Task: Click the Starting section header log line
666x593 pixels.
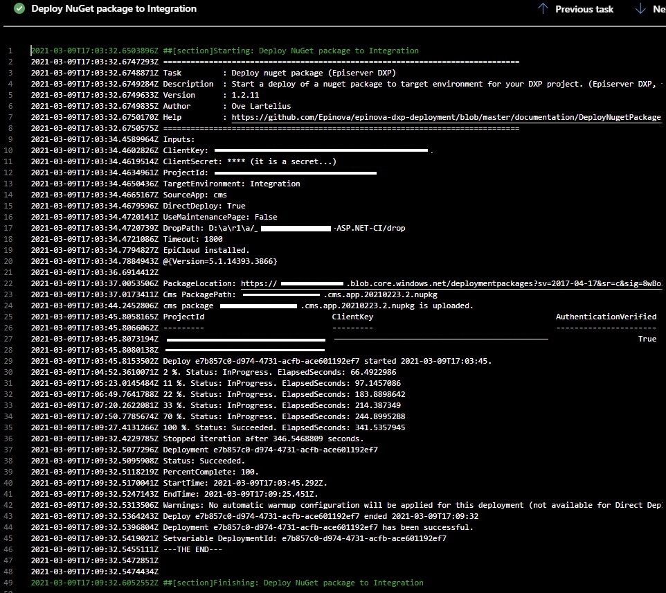Action: coord(225,51)
